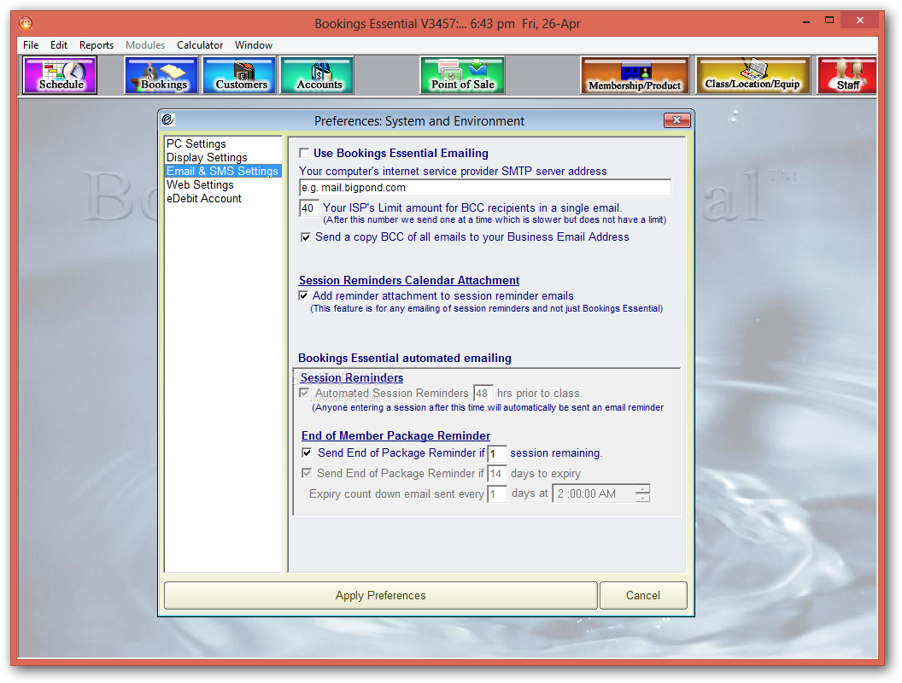Close the Bookings Essential main window
This screenshot has width=902, height=683.
(859, 20)
